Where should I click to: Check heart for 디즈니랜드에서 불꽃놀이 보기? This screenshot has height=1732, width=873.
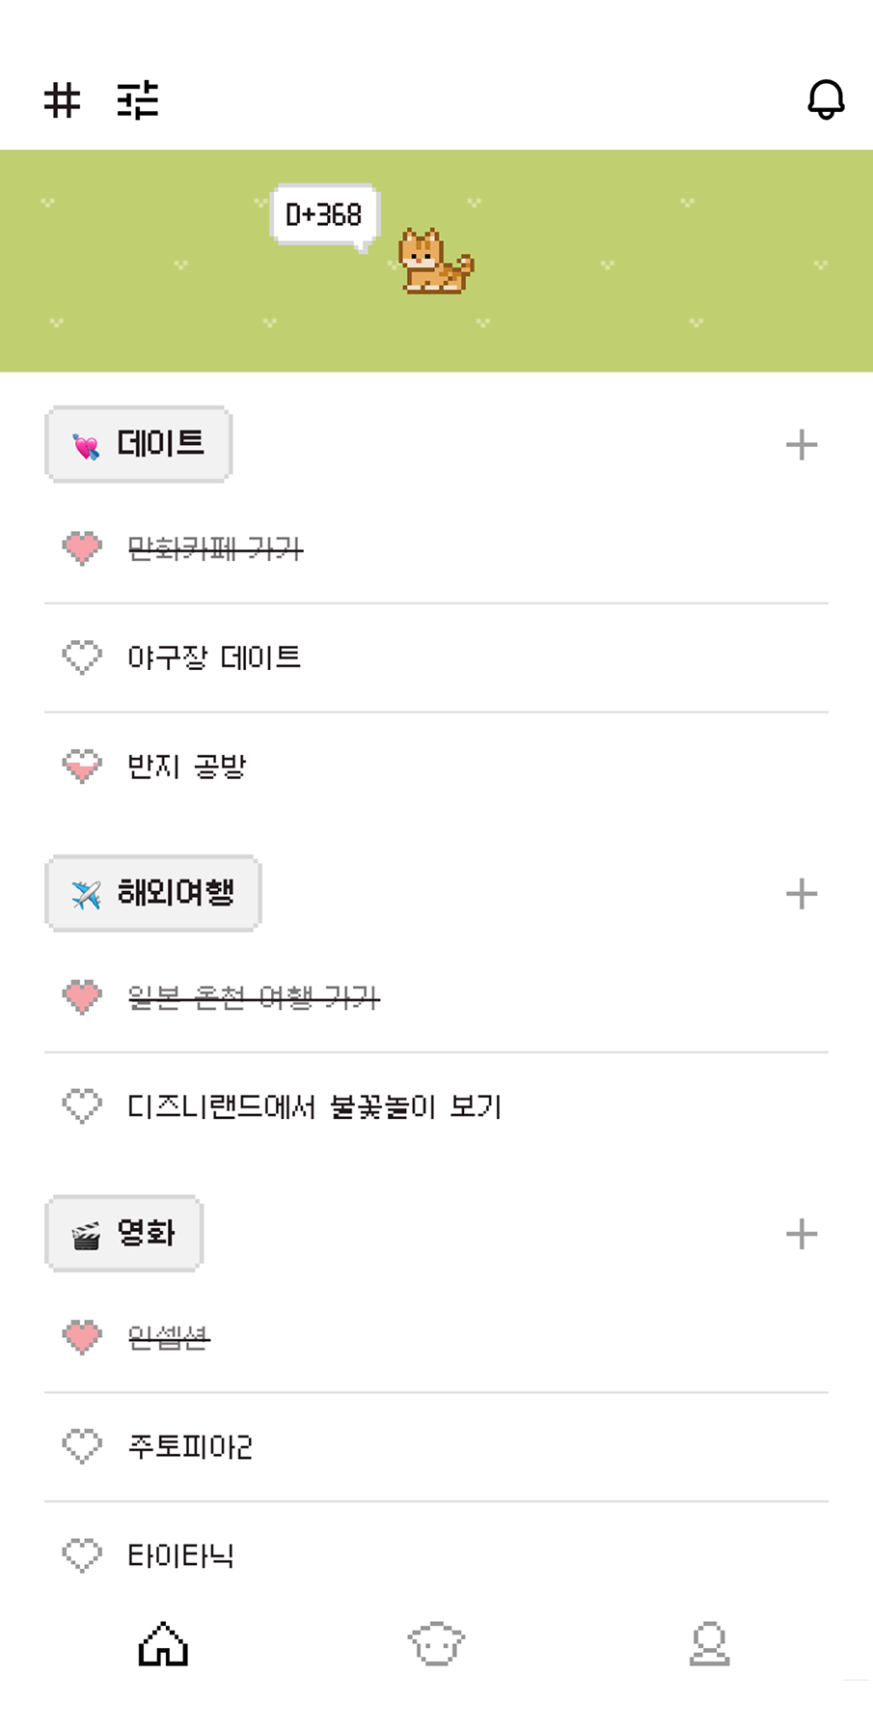point(82,1105)
